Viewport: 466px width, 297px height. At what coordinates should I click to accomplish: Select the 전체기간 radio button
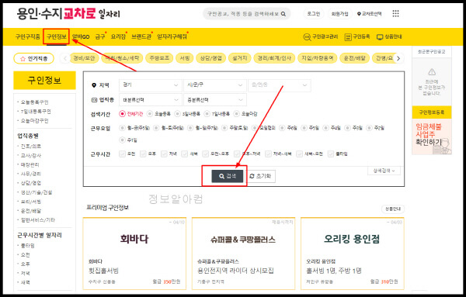coord(122,114)
